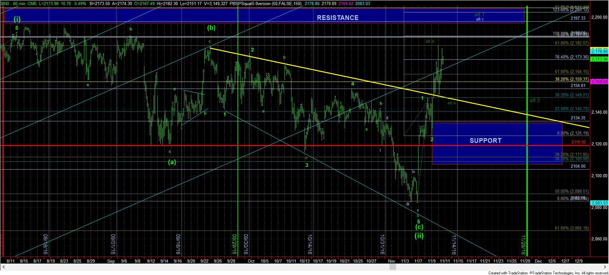Click the Sep marker on time axis
The width and height of the screenshot is (609, 275).
pos(111,261)
